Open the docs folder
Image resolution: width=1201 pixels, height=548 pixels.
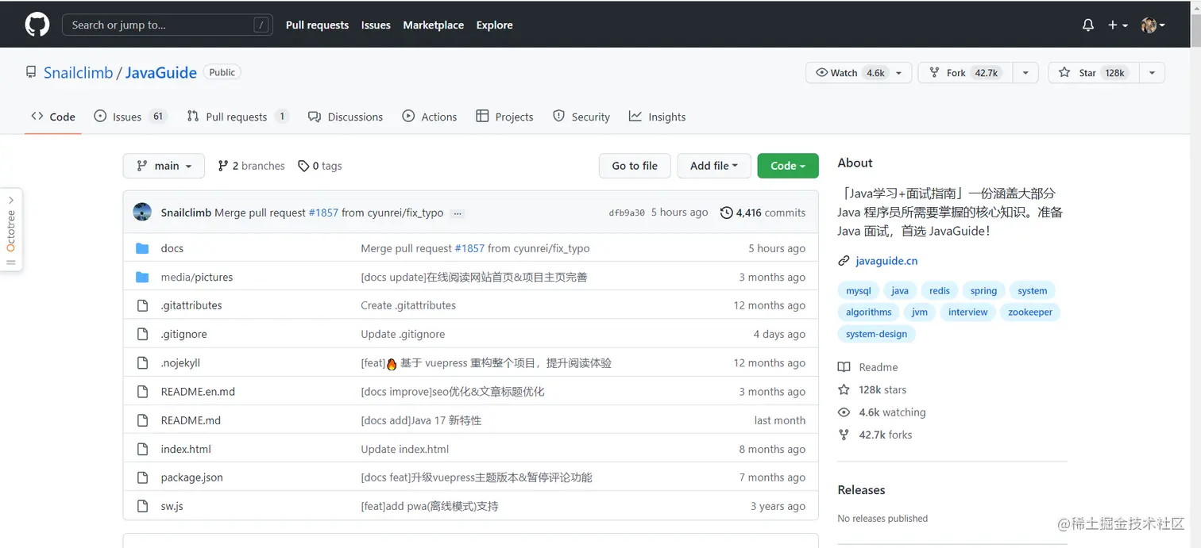coord(172,248)
